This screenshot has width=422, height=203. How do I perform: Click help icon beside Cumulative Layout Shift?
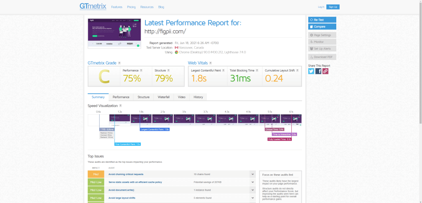(298, 70)
